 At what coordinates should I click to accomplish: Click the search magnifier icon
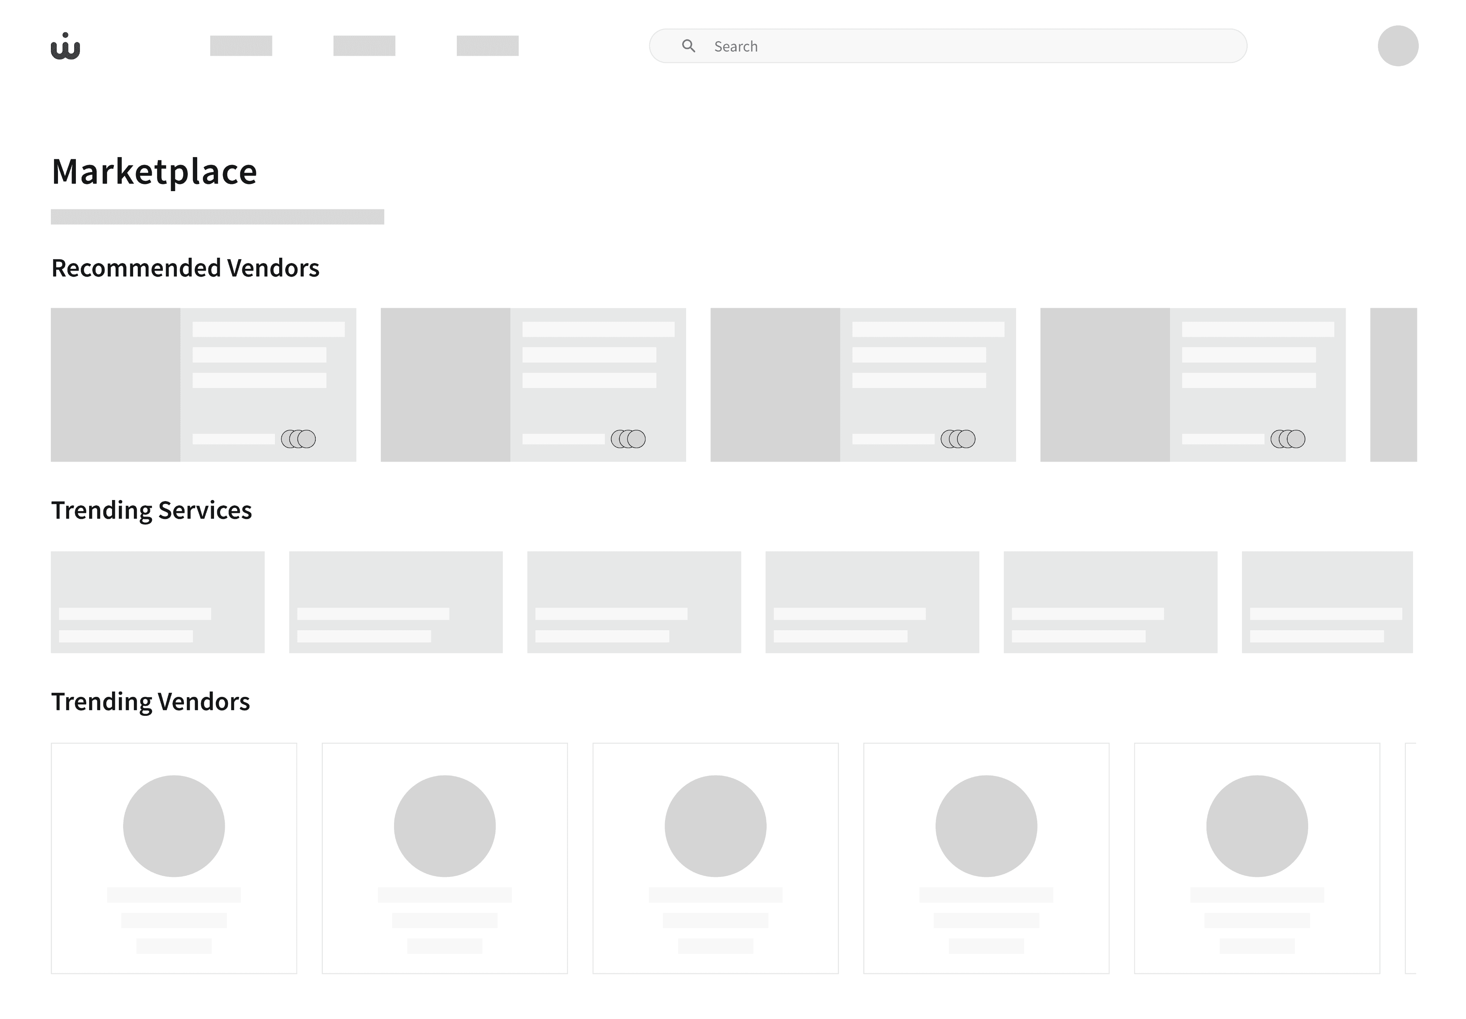[688, 46]
